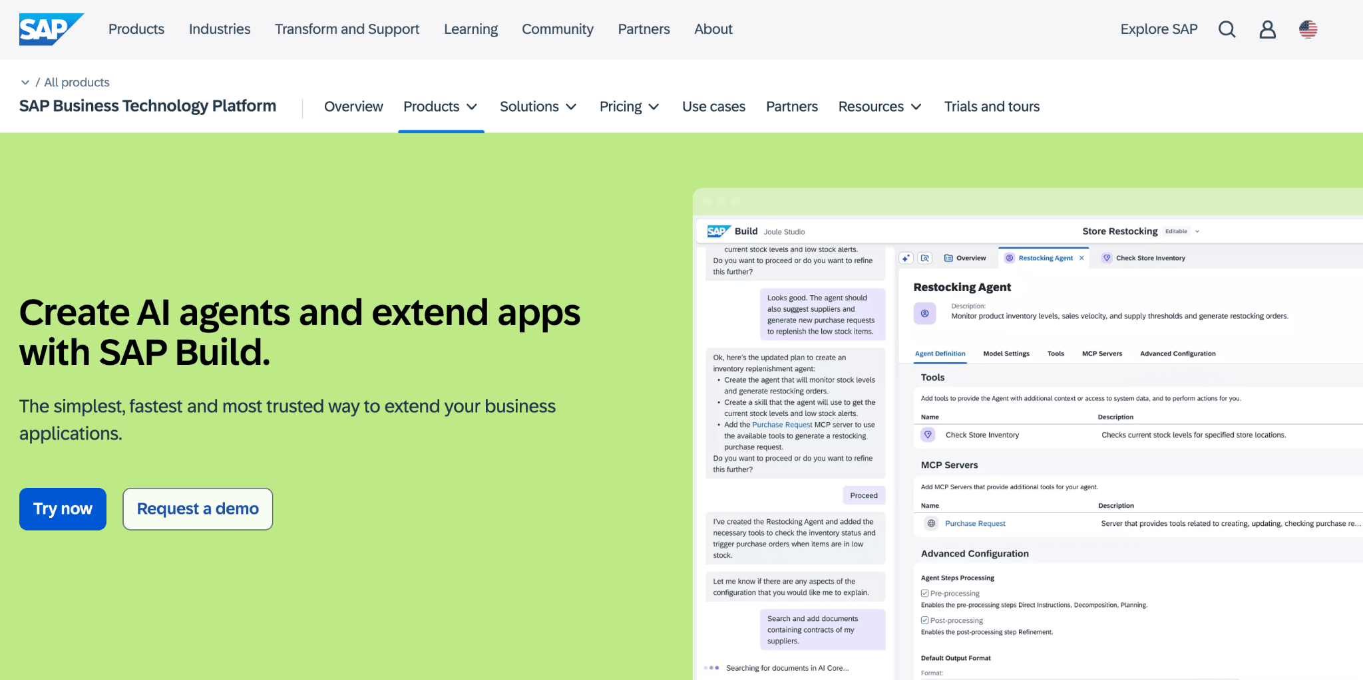Switch to the Model Settings tab
This screenshot has width=1363, height=680.
1006,353
